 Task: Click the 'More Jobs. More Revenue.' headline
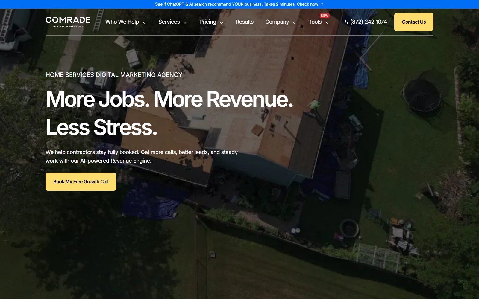(x=169, y=100)
